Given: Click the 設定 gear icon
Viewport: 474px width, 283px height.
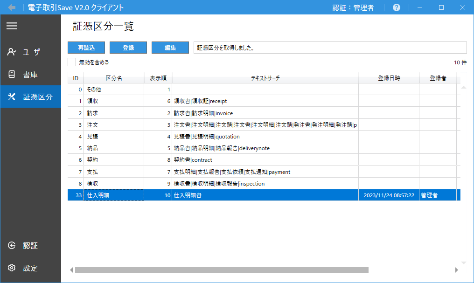Looking at the screenshot, I should 12,268.
